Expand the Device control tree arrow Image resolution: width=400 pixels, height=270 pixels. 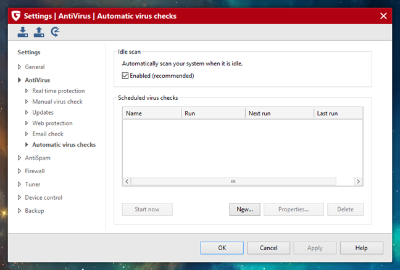pos(19,197)
